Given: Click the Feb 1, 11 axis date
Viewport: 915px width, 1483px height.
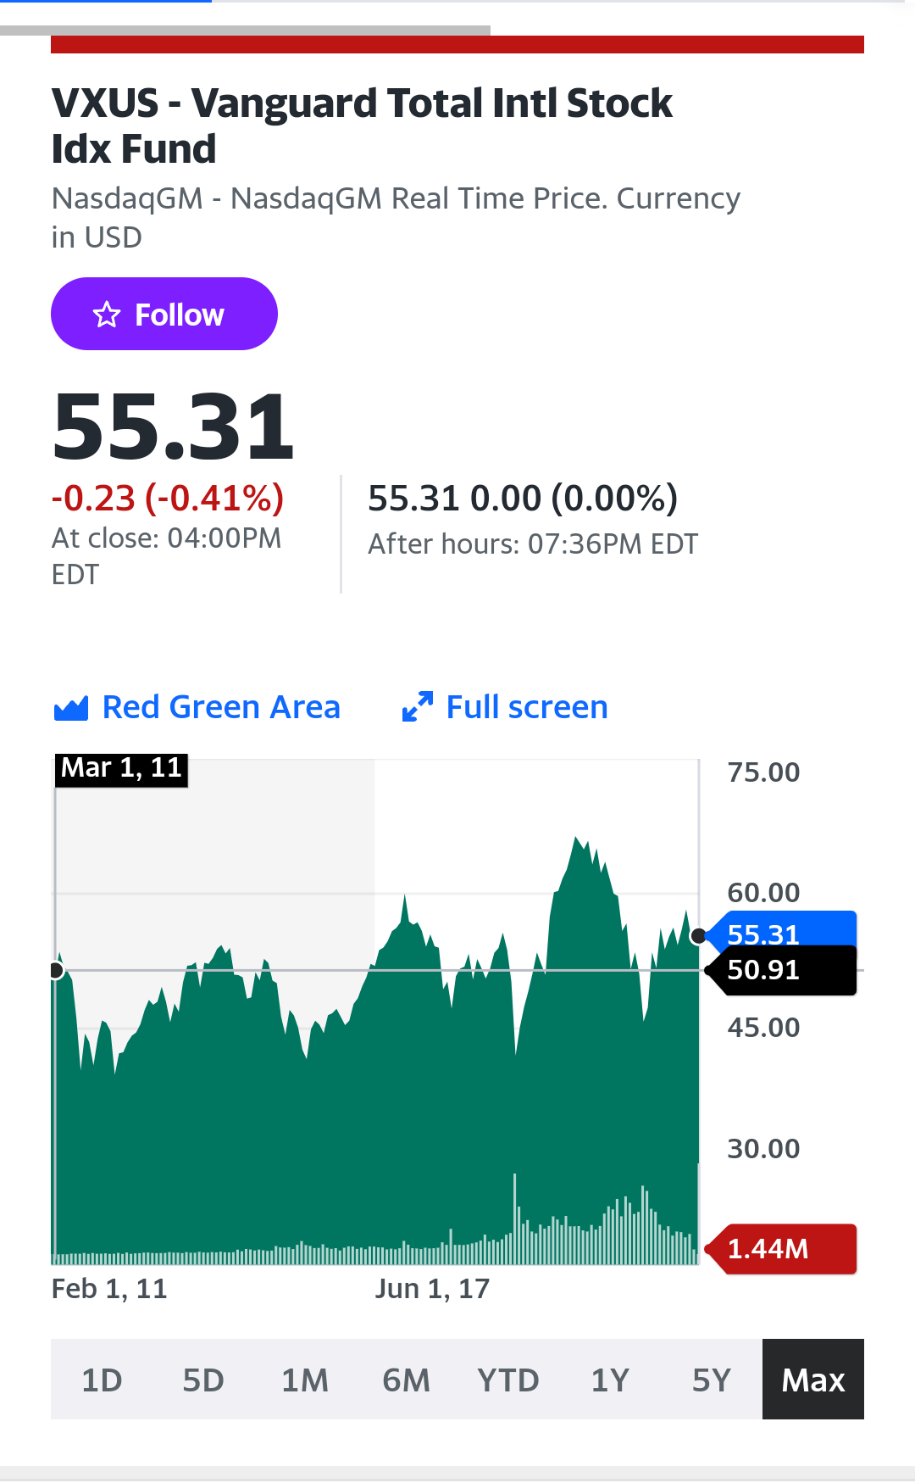Looking at the screenshot, I should [x=109, y=1289].
